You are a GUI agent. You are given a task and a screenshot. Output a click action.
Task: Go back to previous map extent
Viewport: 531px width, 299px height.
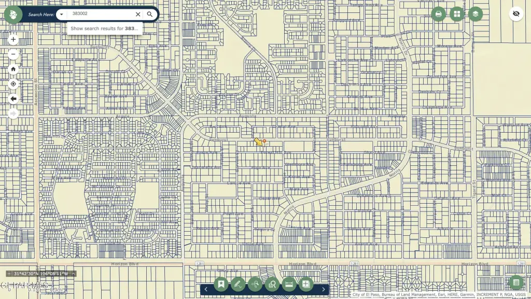(x=13, y=98)
